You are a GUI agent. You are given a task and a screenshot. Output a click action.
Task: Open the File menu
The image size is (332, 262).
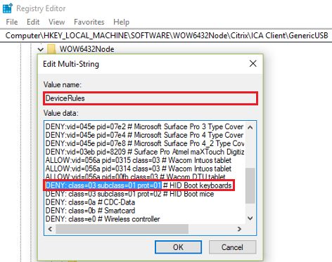(x=12, y=22)
